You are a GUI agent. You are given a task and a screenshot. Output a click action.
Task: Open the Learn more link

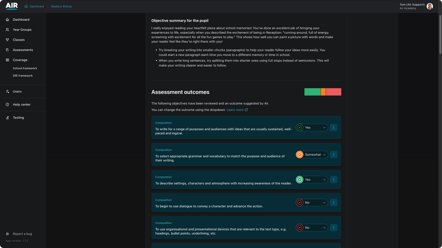[x=236, y=110]
